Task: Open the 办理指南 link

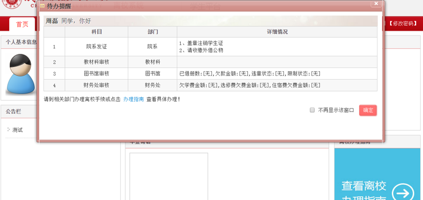Action: point(134,99)
